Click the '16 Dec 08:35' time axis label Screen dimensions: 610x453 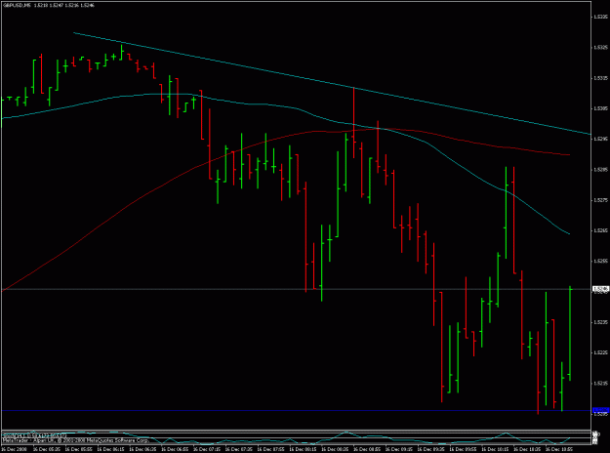pos(335,449)
